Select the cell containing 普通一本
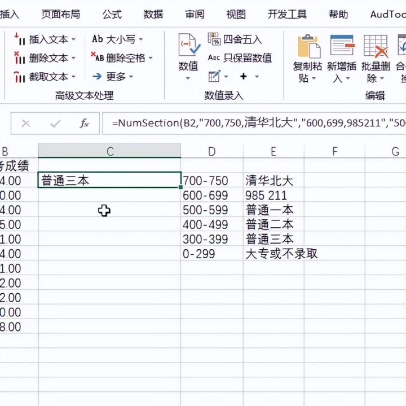Image resolution: width=406 pixels, height=406 pixels. point(273,209)
